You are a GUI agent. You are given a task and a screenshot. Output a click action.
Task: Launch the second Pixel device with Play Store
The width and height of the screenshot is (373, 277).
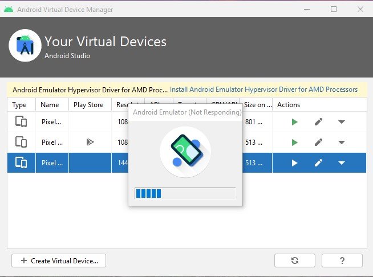[294, 142]
